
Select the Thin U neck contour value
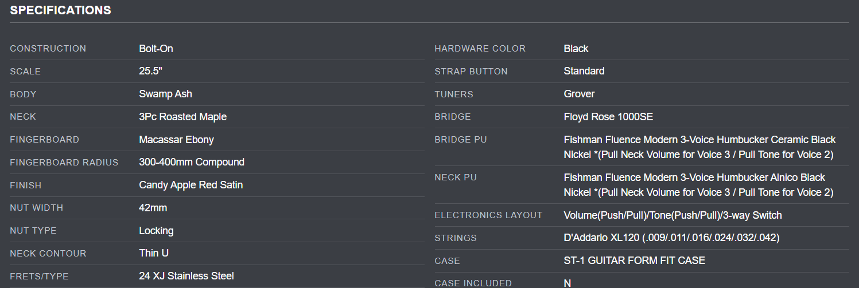[153, 253]
